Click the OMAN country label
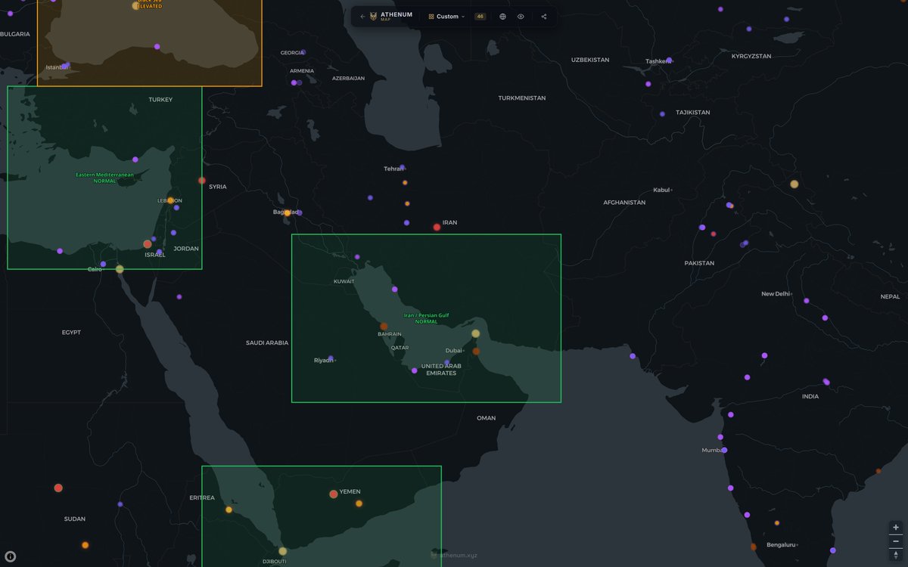The height and width of the screenshot is (567, 908). click(487, 418)
